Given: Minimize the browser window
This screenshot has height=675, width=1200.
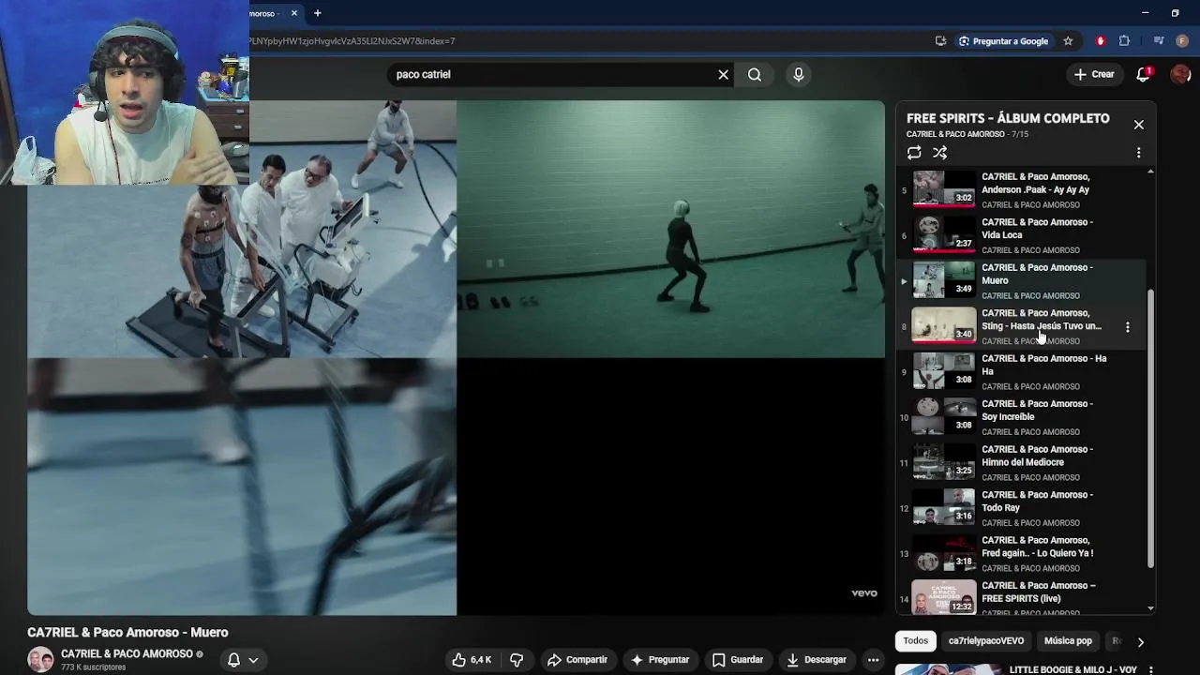Looking at the screenshot, I should coord(1145,13).
